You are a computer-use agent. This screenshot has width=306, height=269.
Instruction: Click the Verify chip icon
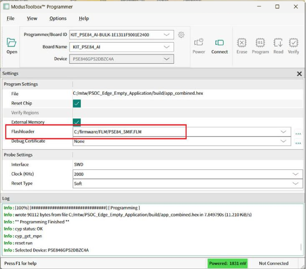[293, 43]
